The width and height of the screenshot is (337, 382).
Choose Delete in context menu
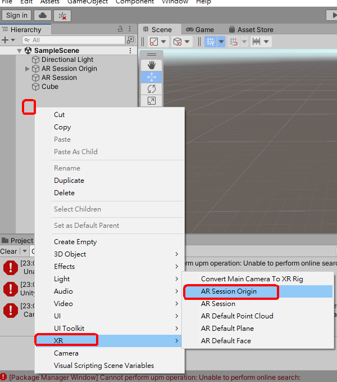pos(110,193)
